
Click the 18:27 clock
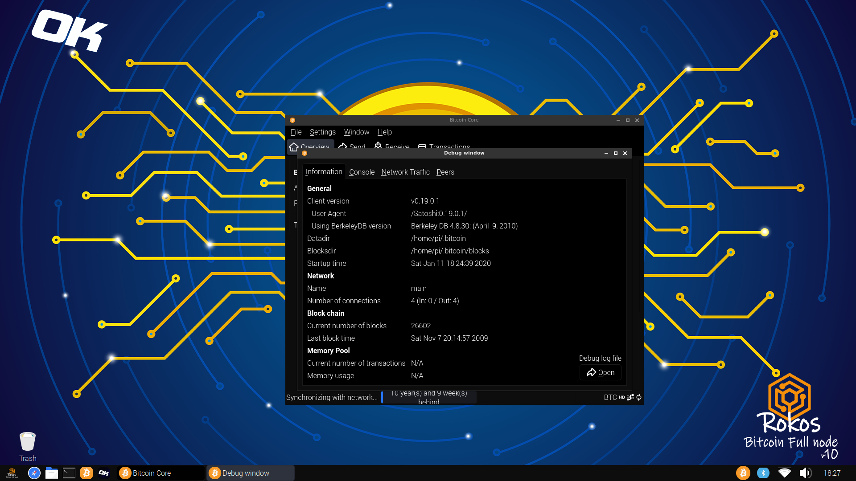[832, 473]
